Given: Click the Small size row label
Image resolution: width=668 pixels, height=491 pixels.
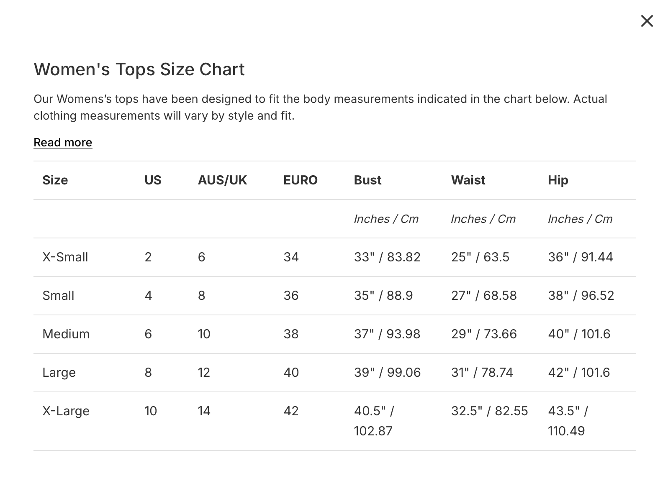Looking at the screenshot, I should coord(58,296).
